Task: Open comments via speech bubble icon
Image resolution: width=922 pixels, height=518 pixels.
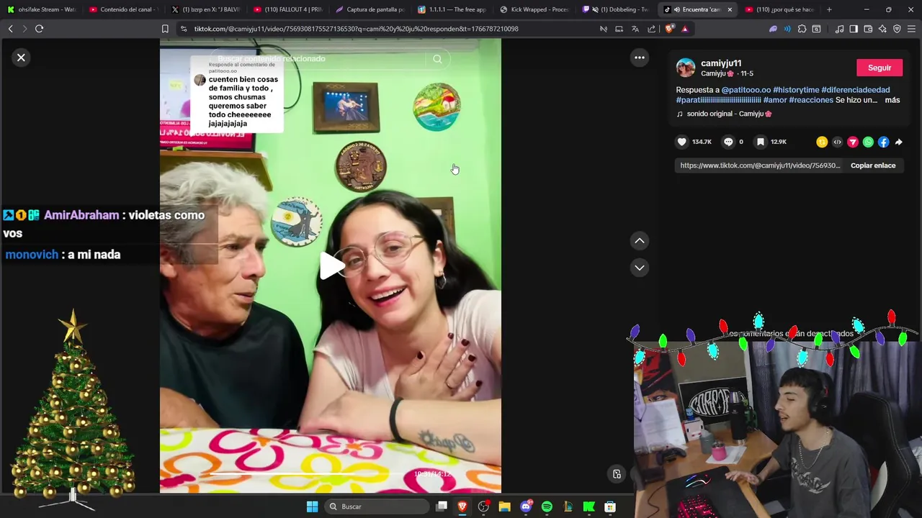Action: coord(728,142)
